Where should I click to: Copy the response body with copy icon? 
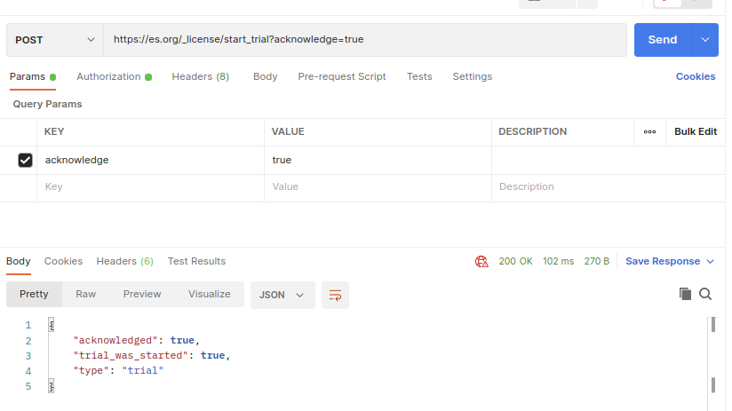(x=685, y=294)
